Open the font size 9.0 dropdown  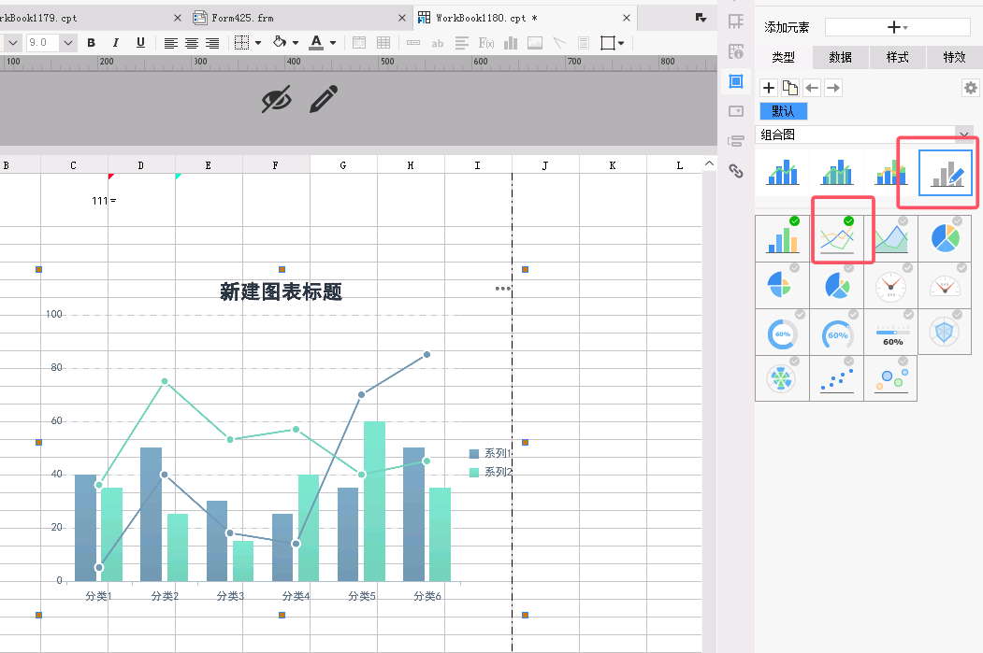click(x=68, y=43)
